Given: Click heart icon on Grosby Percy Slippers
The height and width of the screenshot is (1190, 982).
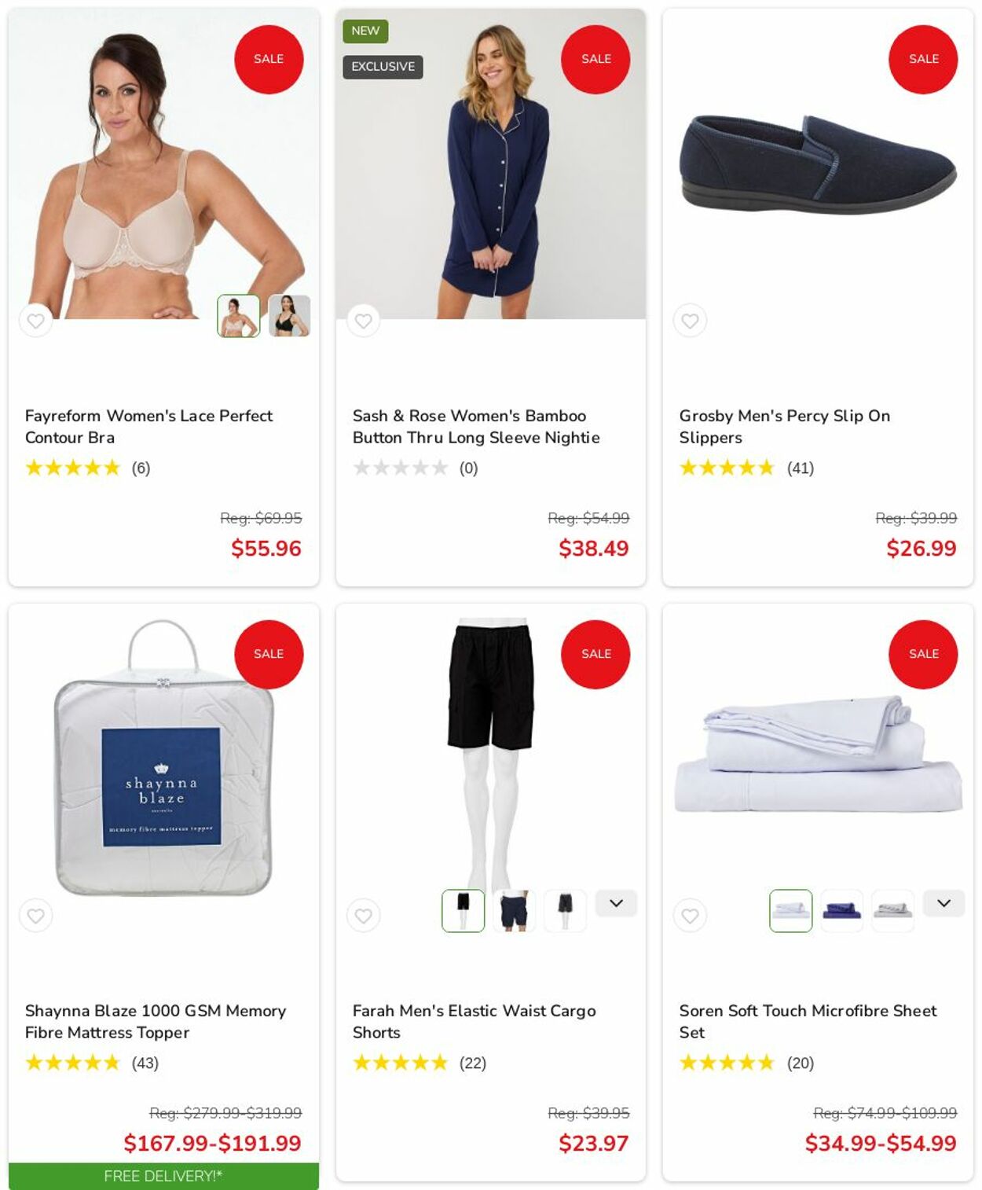Looking at the screenshot, I should 690,321.
